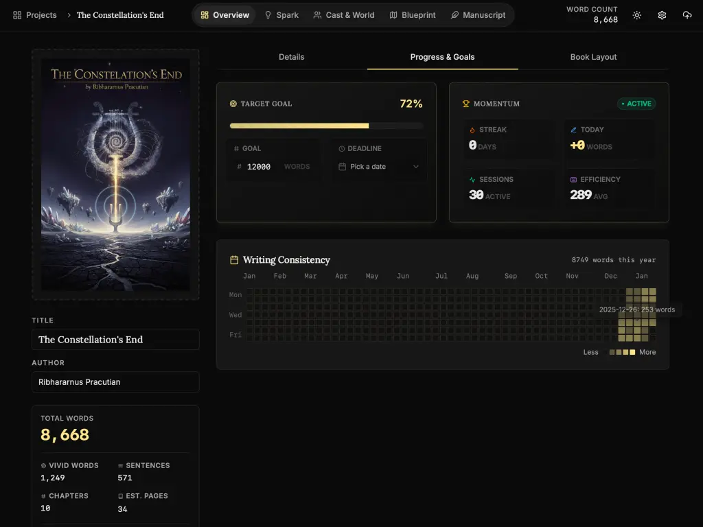This screenshot has height=527, width=703.
Task: Toggle light mode with the sun icon
Action: tap(636, 14)
